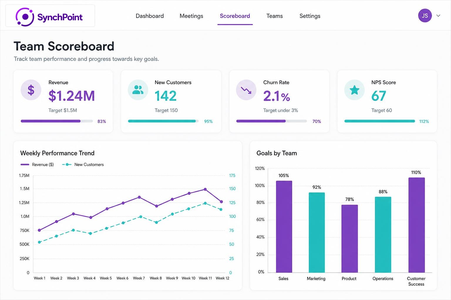The width and height of the screenshot is (451, 300).
Task: Go to the Meetings tab
Action: point(191,16)
